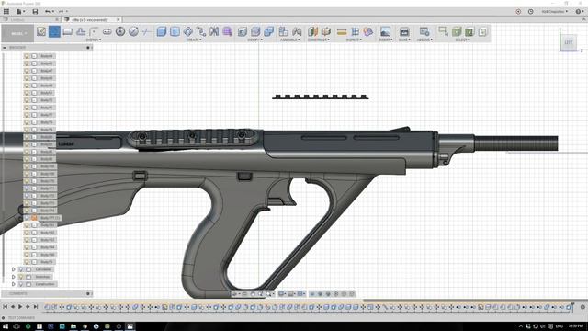Open the CONSTRUCT dropdown menu
588x331 pixels.
coord(319,40)
